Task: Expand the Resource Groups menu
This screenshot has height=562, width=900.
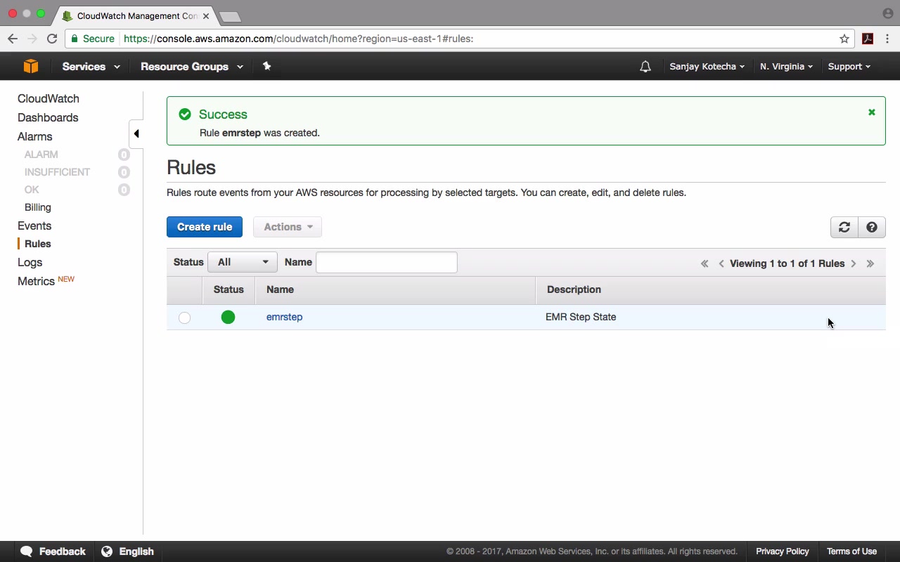Action: (x=192, y=66)
